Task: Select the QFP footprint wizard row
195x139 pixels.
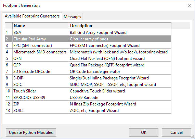Action: [88, 65]
